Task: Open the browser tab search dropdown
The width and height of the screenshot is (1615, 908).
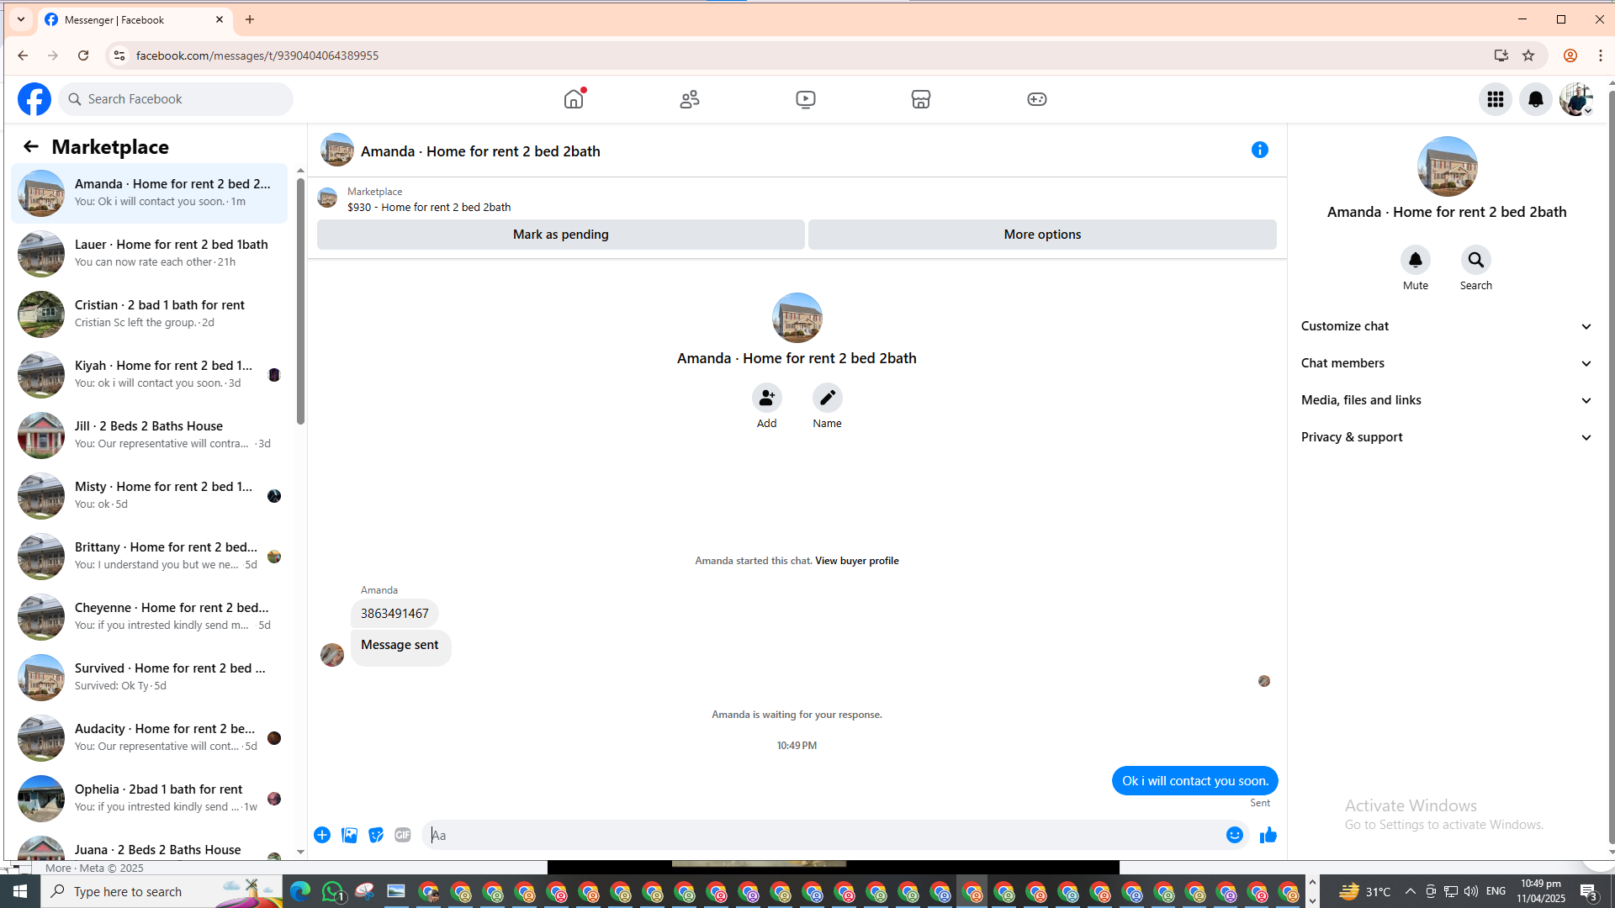Action: pyautogui.click(x=21, y=19)
